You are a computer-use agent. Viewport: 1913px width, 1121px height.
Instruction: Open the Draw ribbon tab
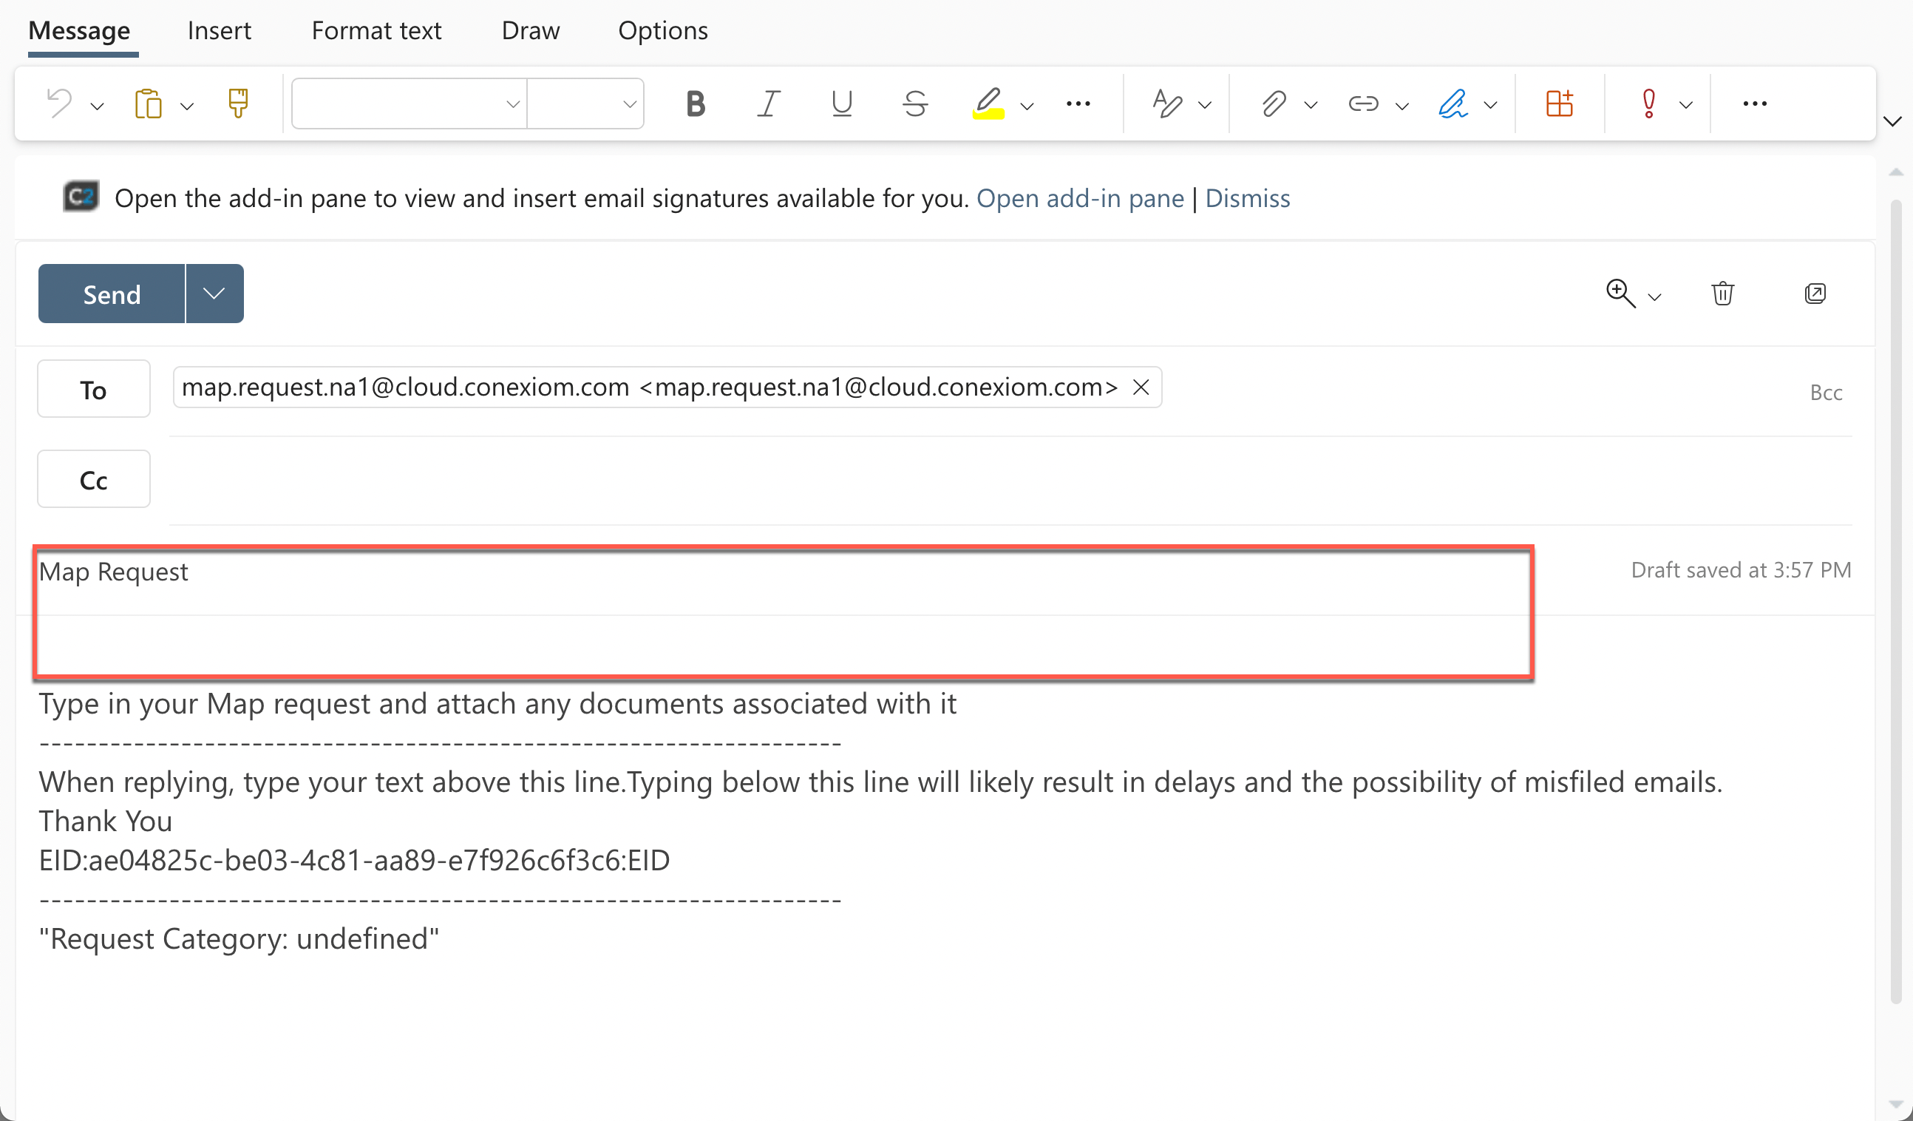click(530, 30)
